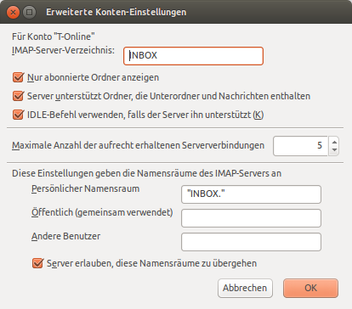Click the gray maximize window button
The image size is (352, 309).
coord(29,12)
